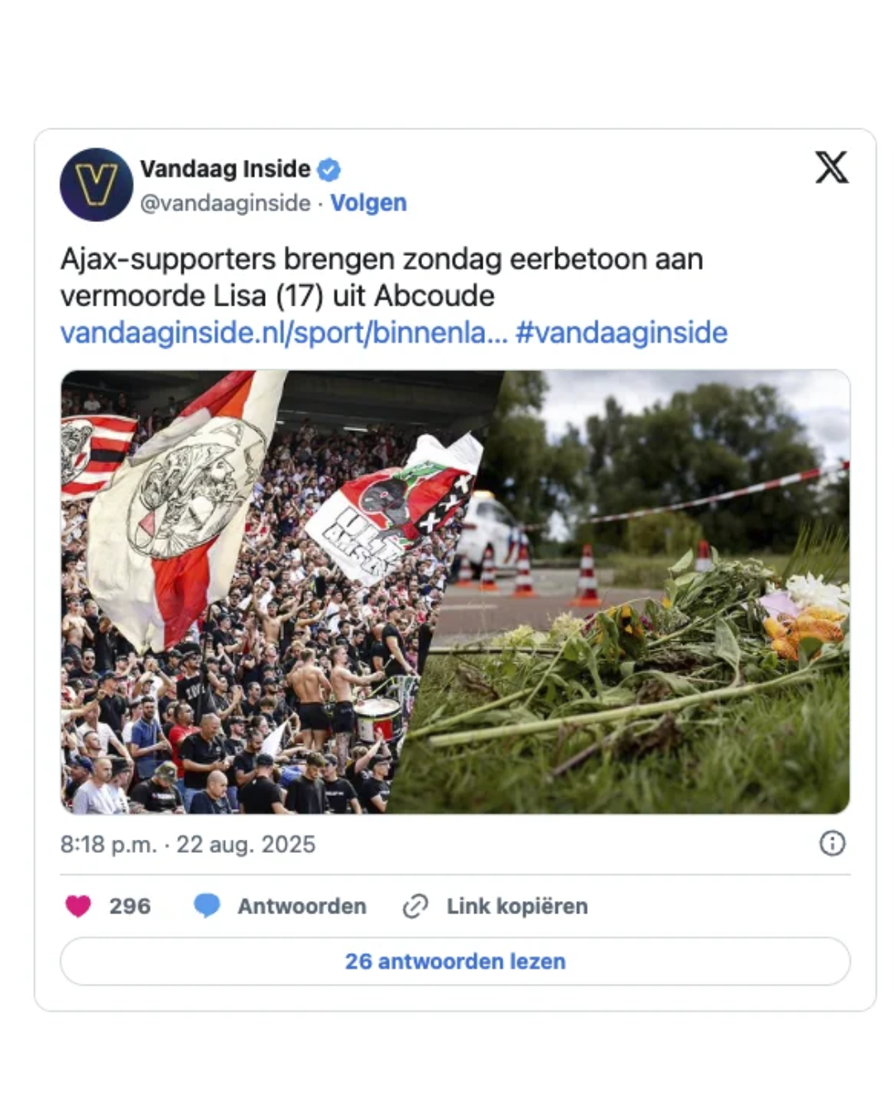Click Link kopiëren text
The width and height of the screenshot is (894, 1118).
517,906
